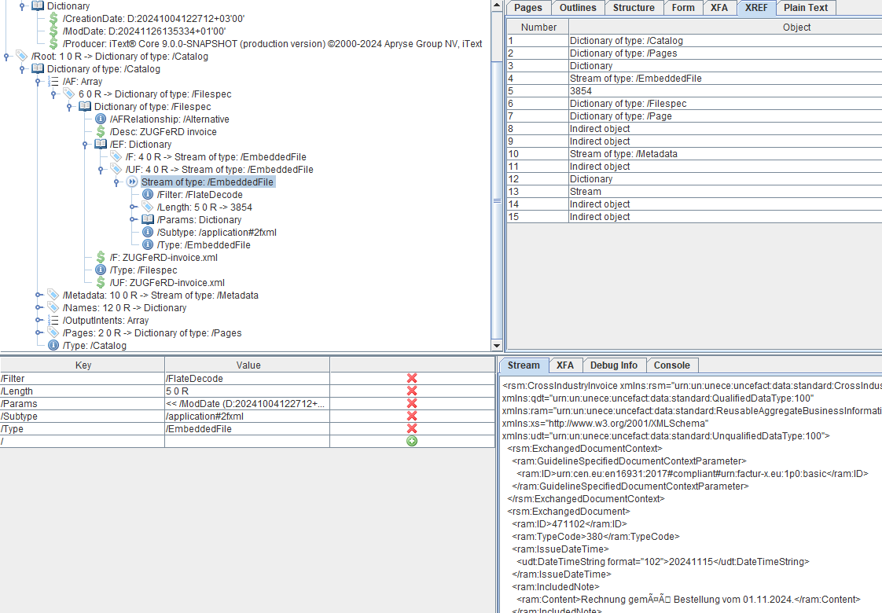Collapse the /Params: Dictionary node
The height and width of the screenshot is (613, 882).
(134, 219)
